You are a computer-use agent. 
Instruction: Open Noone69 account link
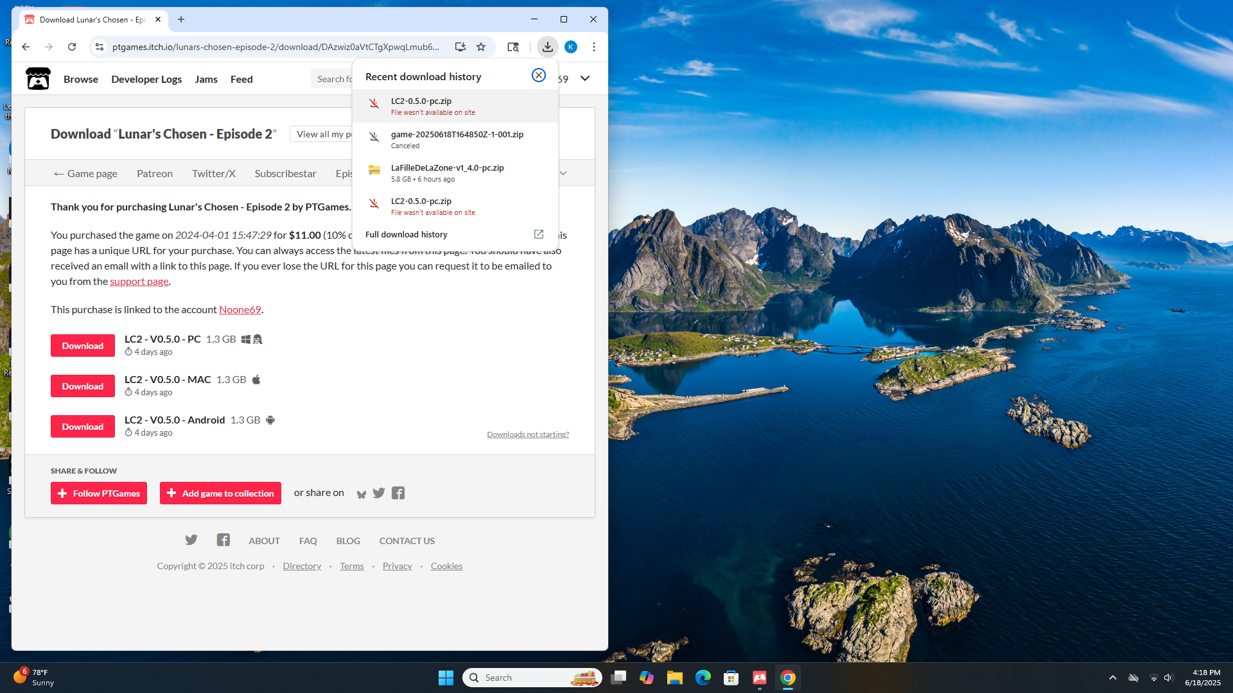tap(240, 309)
